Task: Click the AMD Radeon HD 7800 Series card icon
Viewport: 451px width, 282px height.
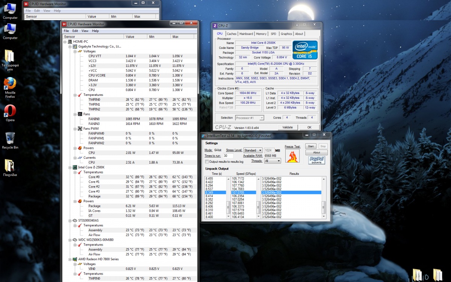Action: pyautogui.click(x=75, y=259)
